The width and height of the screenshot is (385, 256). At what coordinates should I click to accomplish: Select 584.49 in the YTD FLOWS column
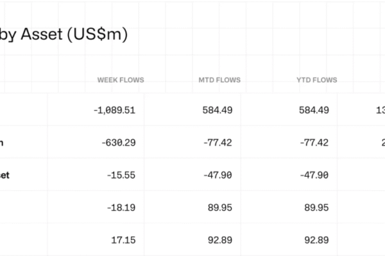tap(314, 110)
